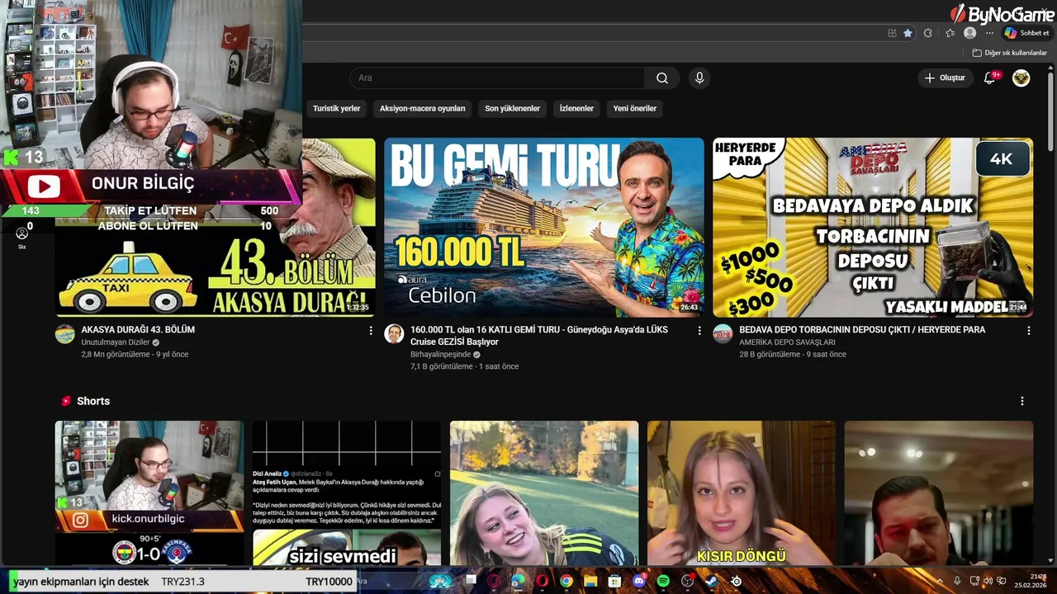Screen dimensions: 1057x594
Task: Select the İzlenenler filter chip
Action: point(576,108)
